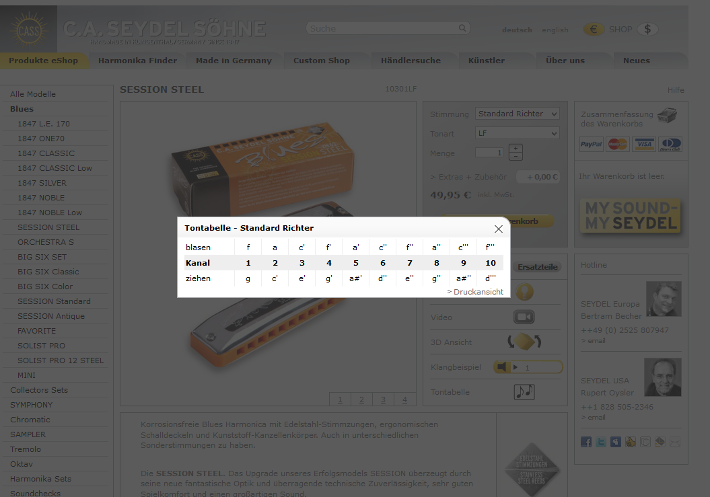Open the Tontabelle music note icon
This screenshot has width=710, height=497.
coord(524,391)
